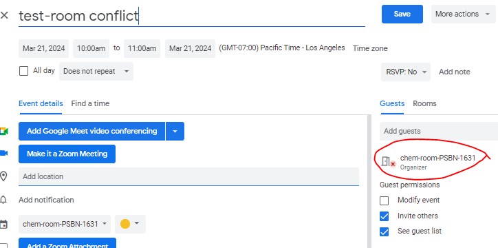Click the room door icon for chem-room-PSBN-1631
The height and width of the screenshot is (248, 498).
coord(385,161)
